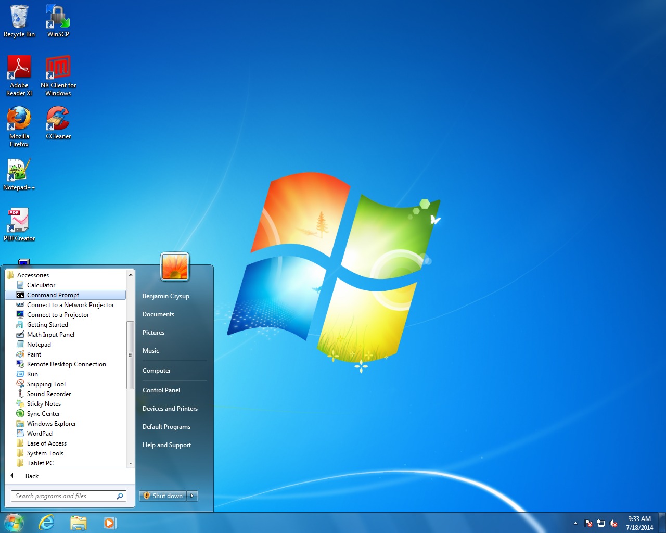Open the Adobe Reader XI shortcut
Screen dimensions: 666x533
point(19,75)
